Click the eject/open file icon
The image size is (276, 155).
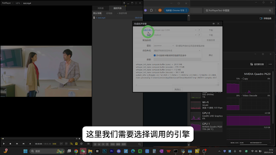(x=30, y=144)
